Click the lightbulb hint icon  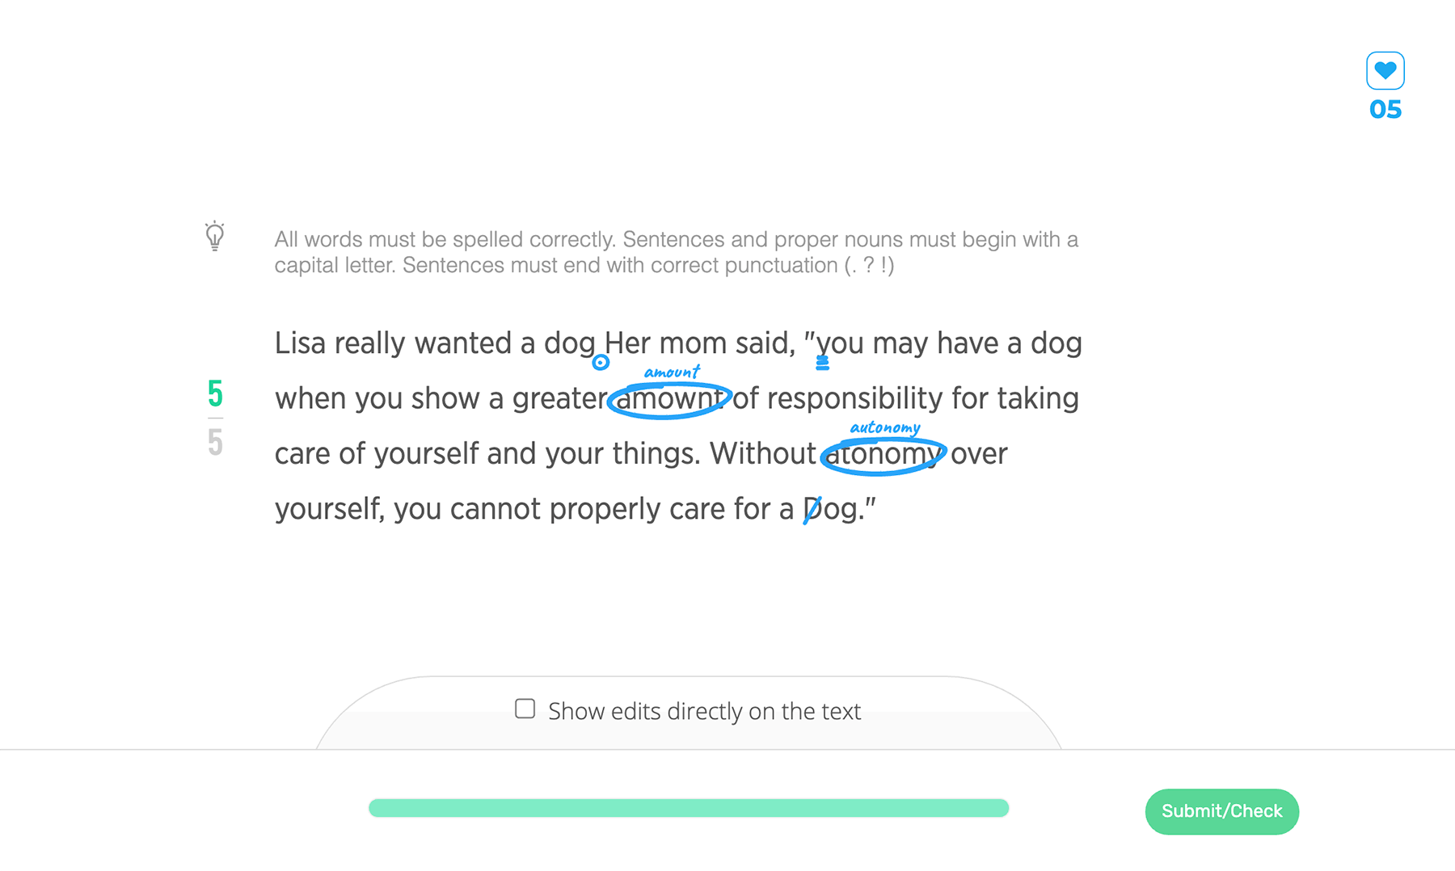(x=214, y=236)
